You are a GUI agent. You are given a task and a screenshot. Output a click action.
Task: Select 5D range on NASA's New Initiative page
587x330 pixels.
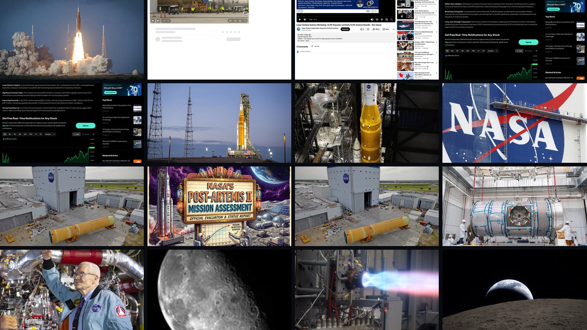[452, 51]
